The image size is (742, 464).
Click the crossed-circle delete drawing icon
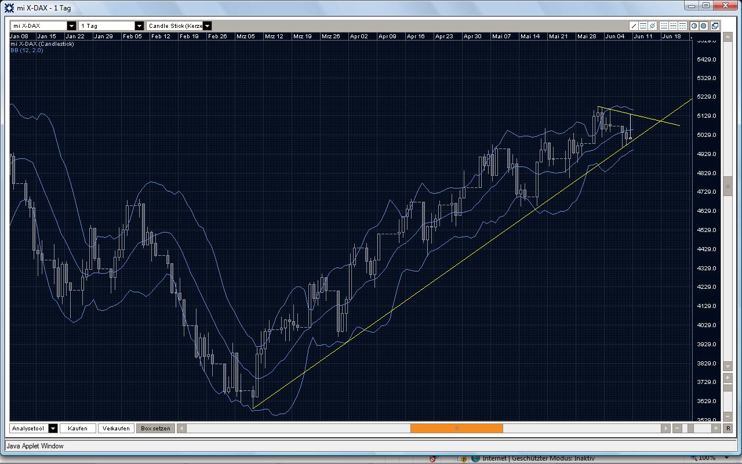652,26
